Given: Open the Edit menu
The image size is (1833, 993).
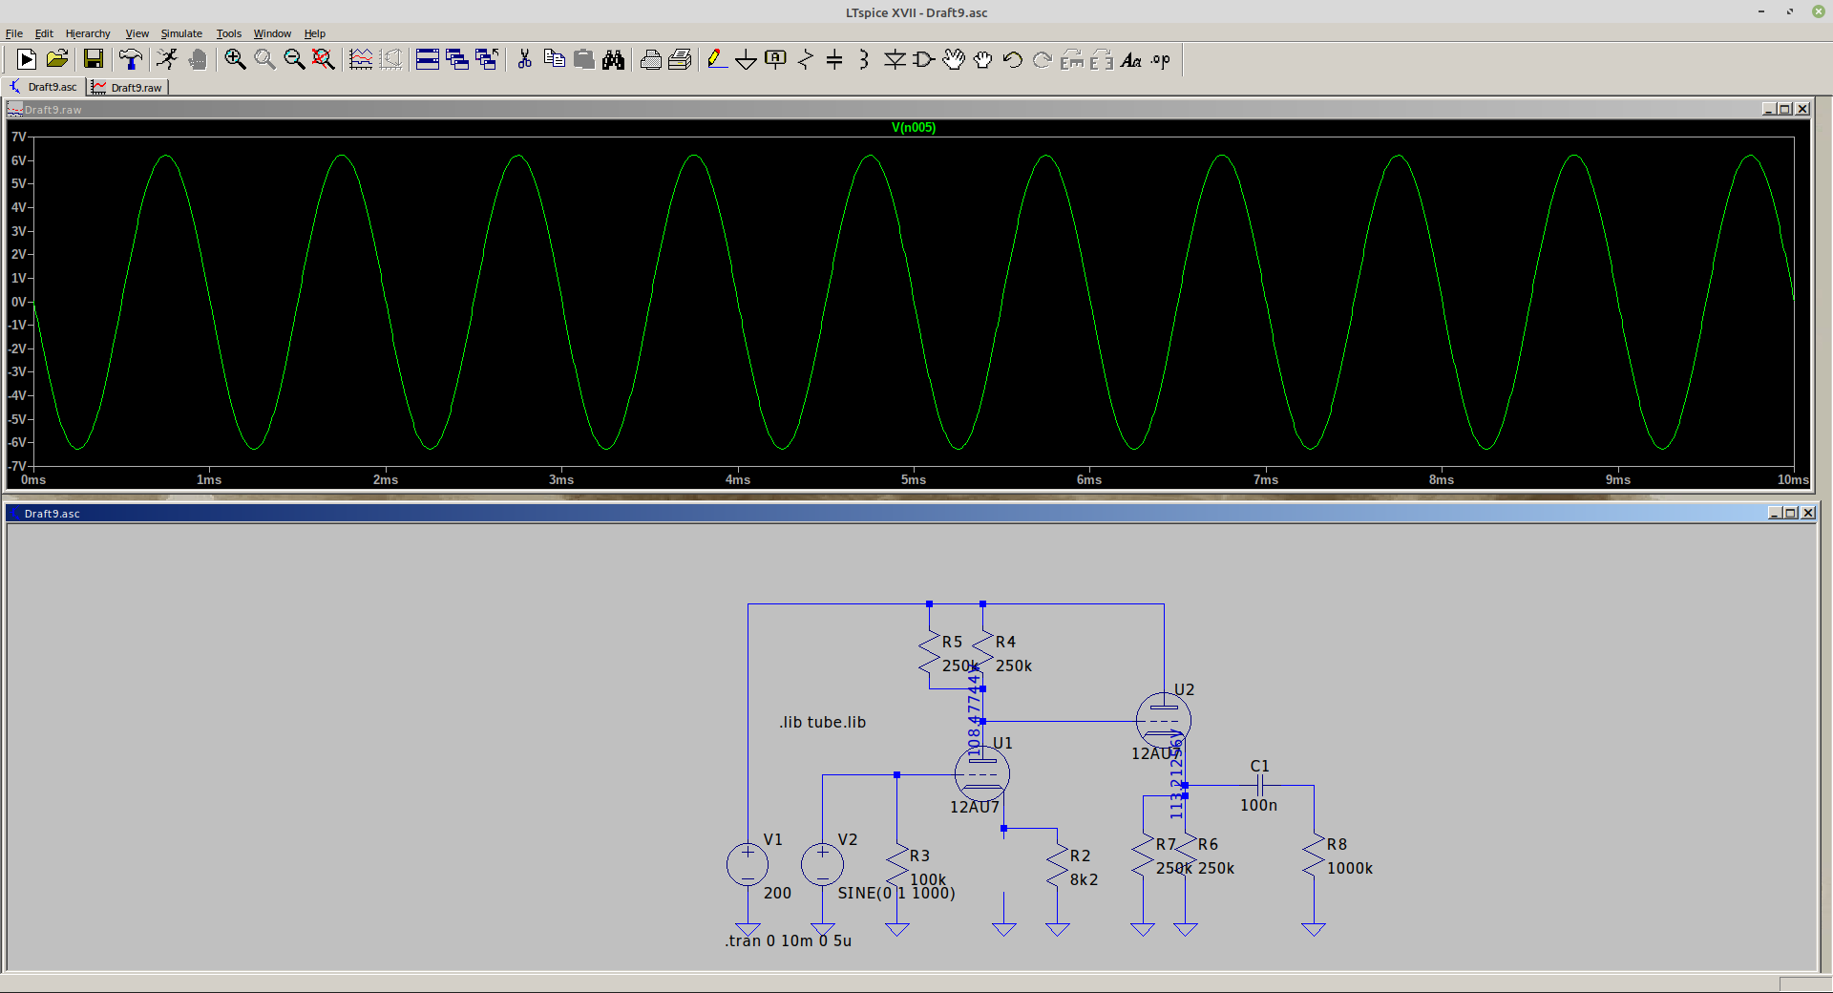Looking at the screenshot, I should click(x=44, y=33).
